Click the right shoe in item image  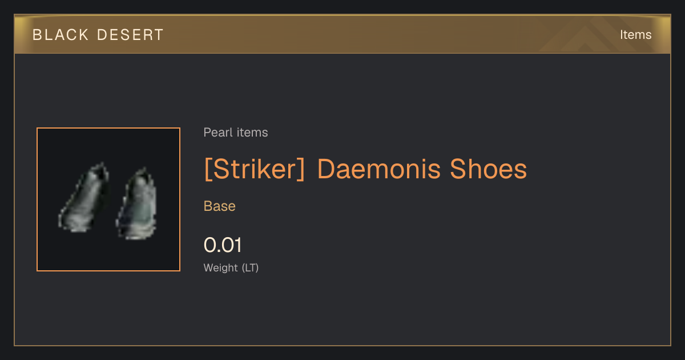click(138, 203)
